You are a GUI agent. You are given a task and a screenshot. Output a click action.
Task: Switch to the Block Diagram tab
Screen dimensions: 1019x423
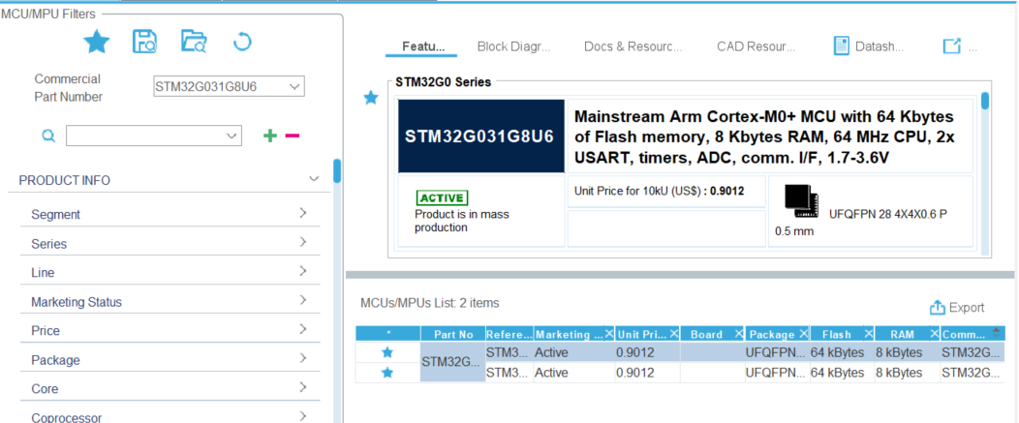513,46
